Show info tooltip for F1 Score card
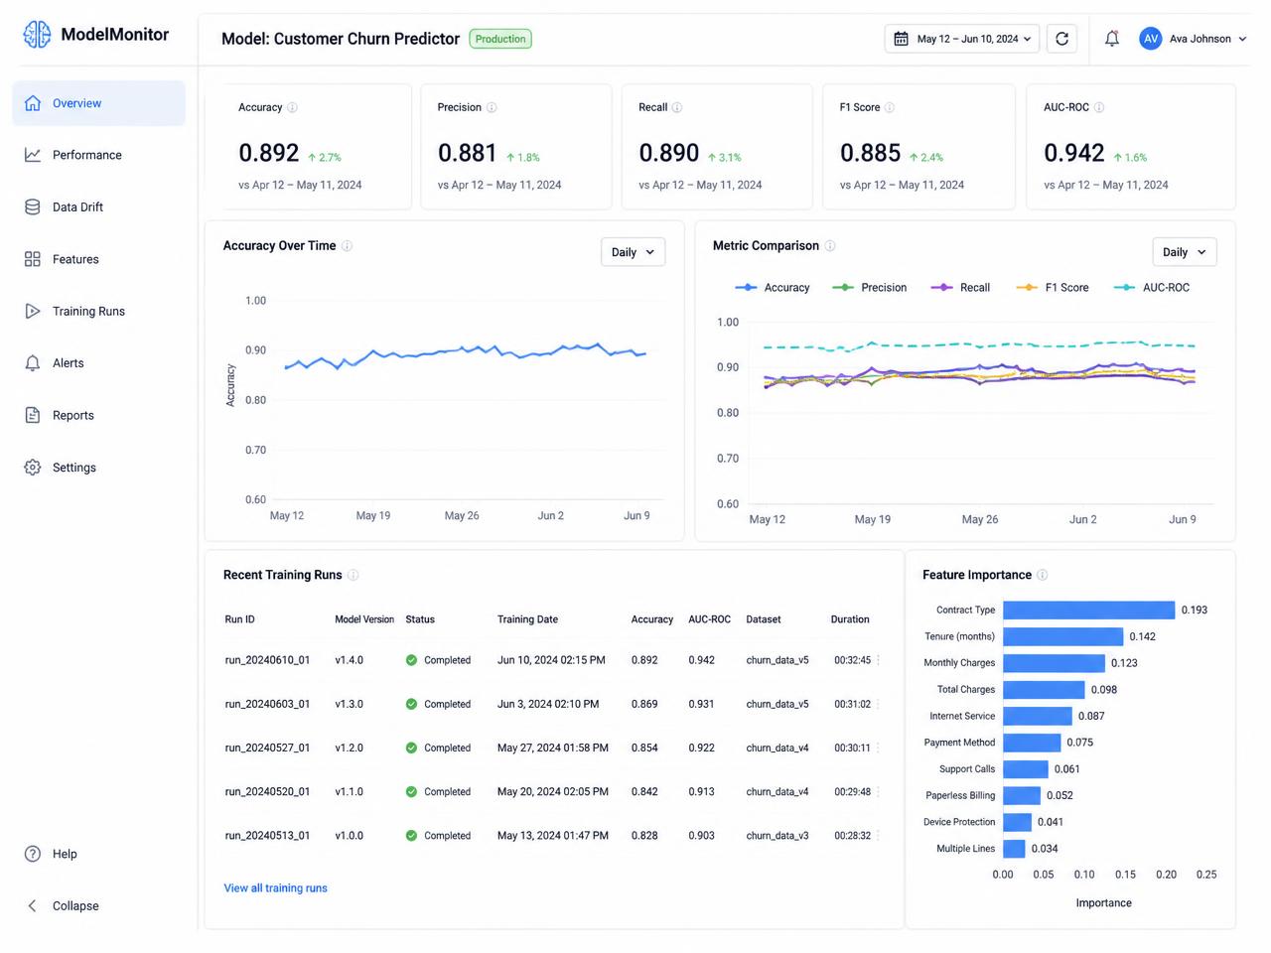 pyautogui.click(x=890, y=107)
